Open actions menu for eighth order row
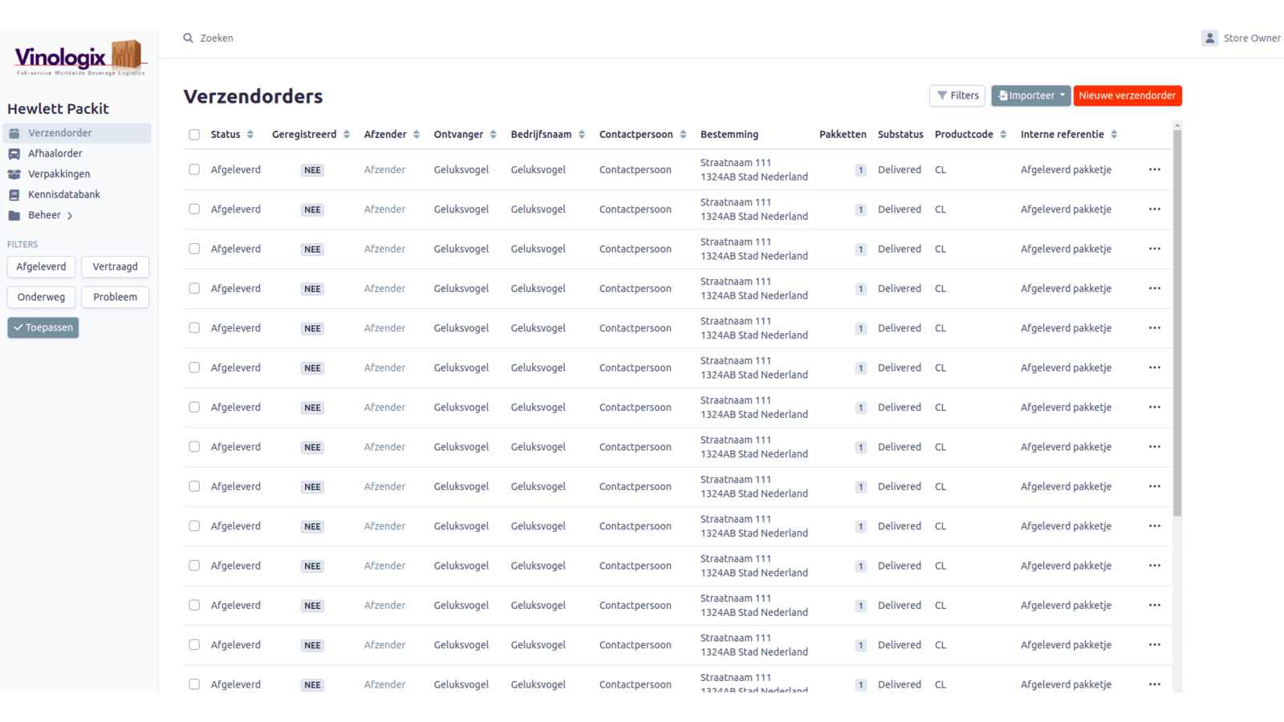1284x722 pixels. [1155, 447]
